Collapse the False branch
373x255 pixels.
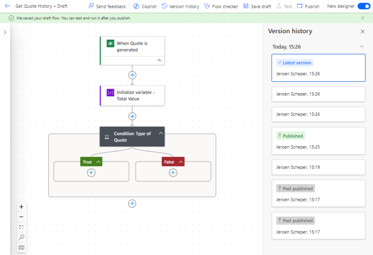tap(180, 161)
